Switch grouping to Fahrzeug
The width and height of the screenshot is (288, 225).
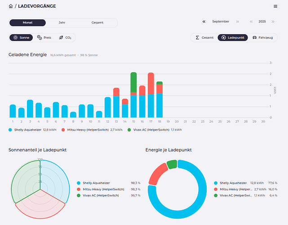click(x=263, y=38)
